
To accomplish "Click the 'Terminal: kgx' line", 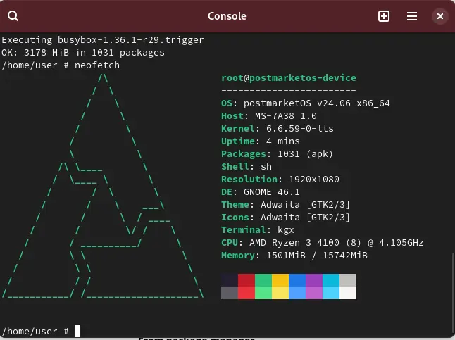I will click(258, 230).
